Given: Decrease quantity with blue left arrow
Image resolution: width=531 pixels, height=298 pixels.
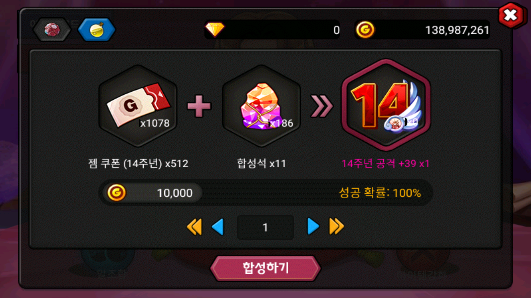Looking at the screenshot, I should coord(218,227).
